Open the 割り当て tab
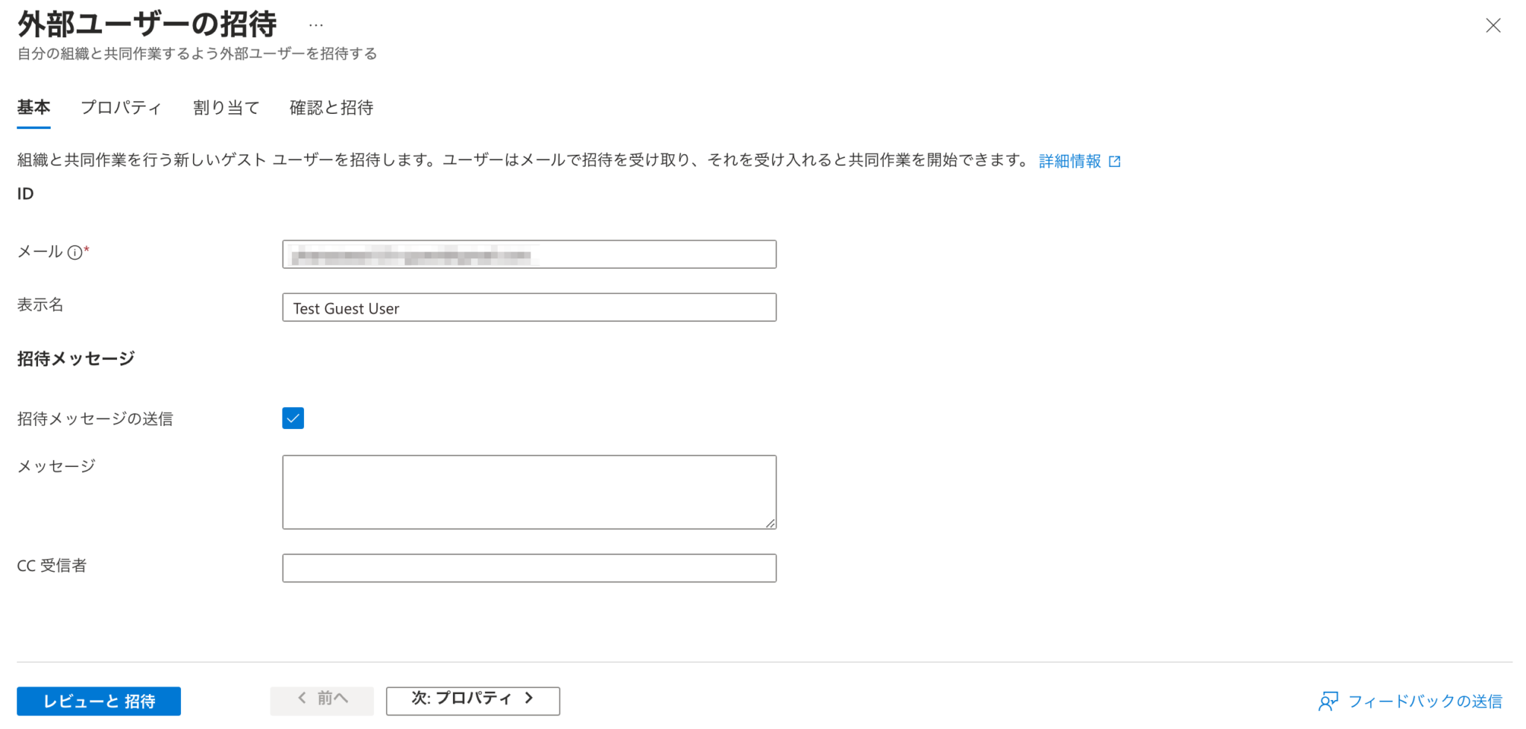The width and height of the screenshot is (1526, 729). pyautogui.click(x=225, y=107)
